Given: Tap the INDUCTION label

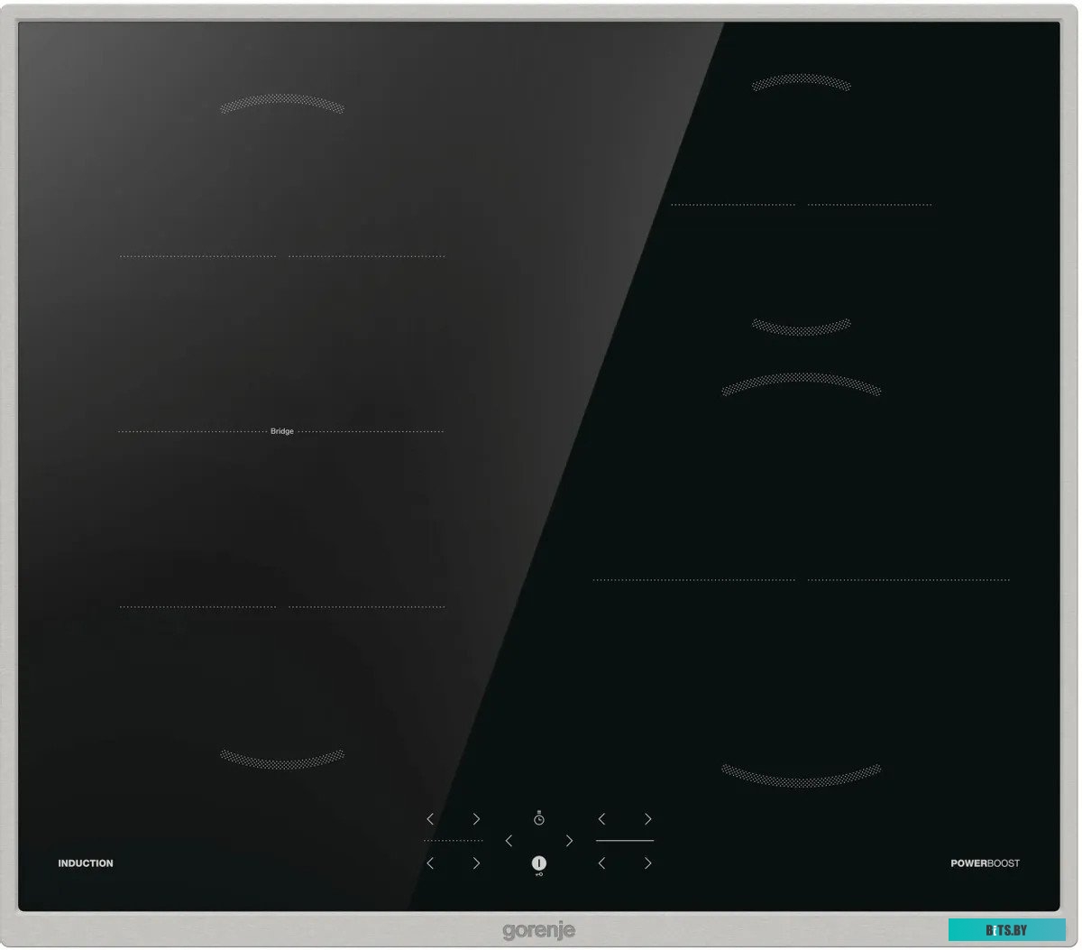Looking at the screenshot, I should [86, 863].
